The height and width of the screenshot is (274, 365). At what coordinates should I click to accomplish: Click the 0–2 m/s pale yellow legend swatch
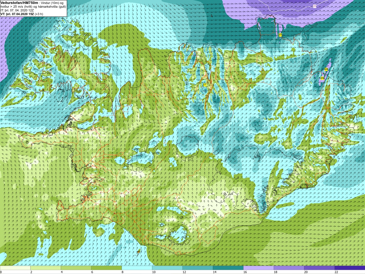(15, 268)
